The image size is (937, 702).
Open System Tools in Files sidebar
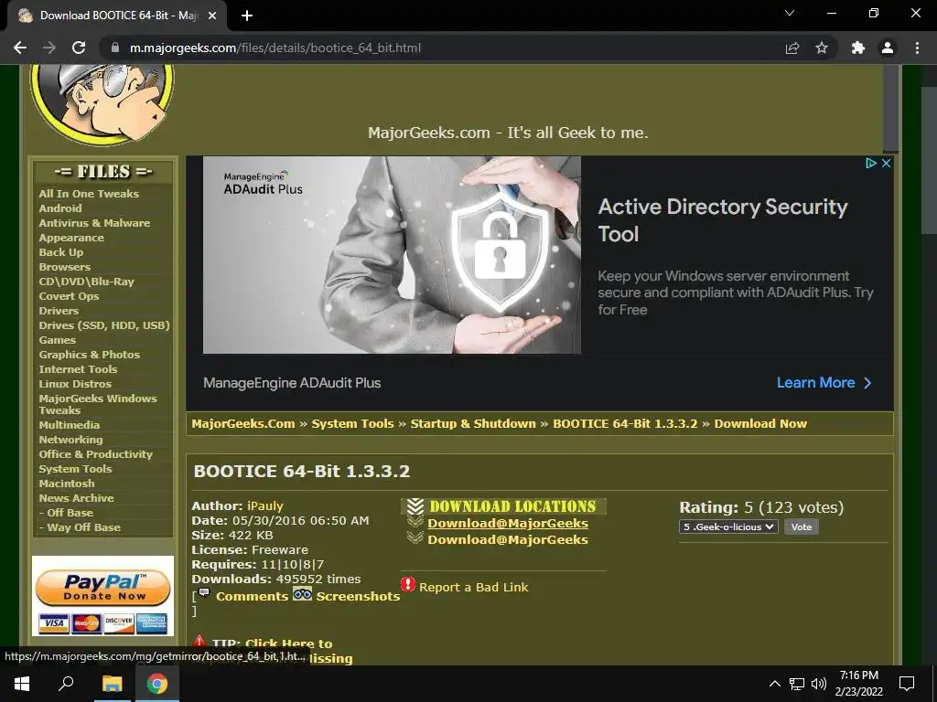75,469
